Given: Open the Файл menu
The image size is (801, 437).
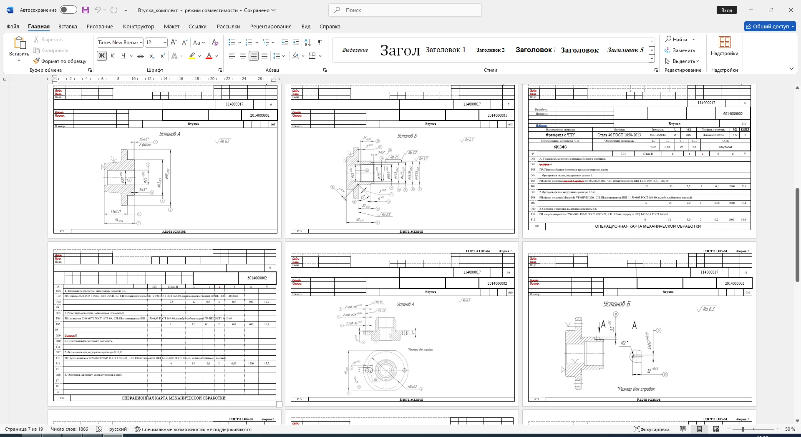Looking at the screenshot, I should point(13,26).
